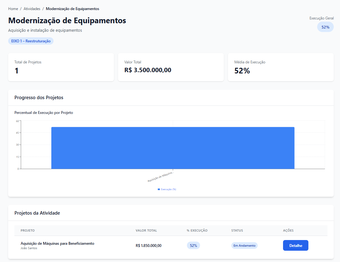The width and height of the screenshot is (340, 262).
Task: Click the STATUS column header
Action: (x=237, y=230)
